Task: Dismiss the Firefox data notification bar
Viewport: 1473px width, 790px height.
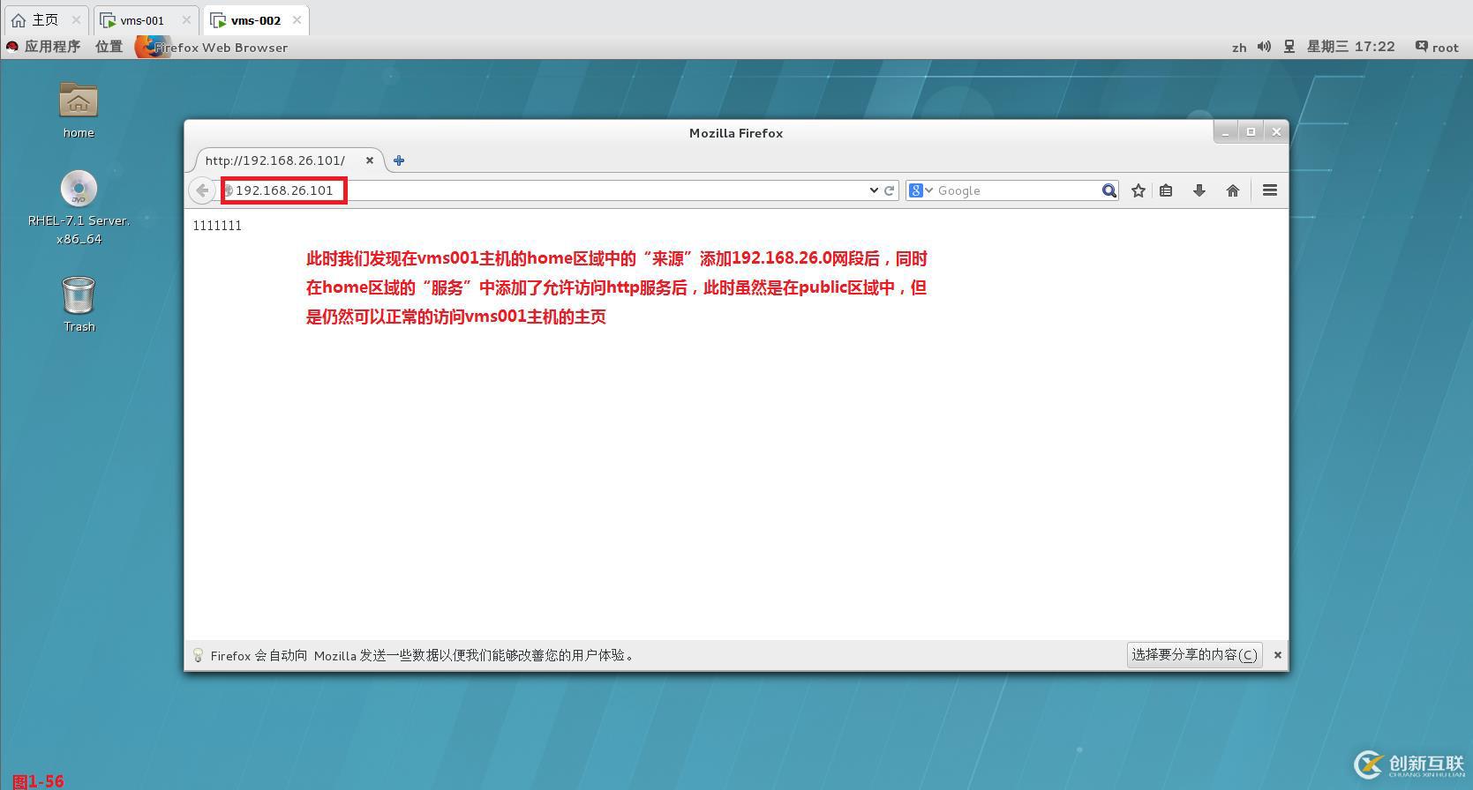Action: tap(1277, 655)
